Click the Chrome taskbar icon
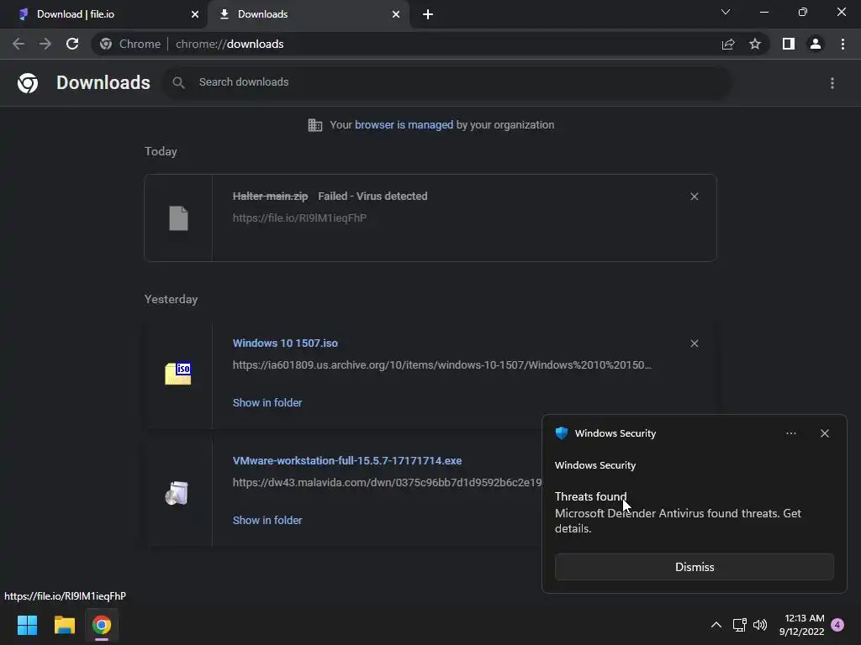The width and height of the screenshot is (861, 645). tap(102, 625)
